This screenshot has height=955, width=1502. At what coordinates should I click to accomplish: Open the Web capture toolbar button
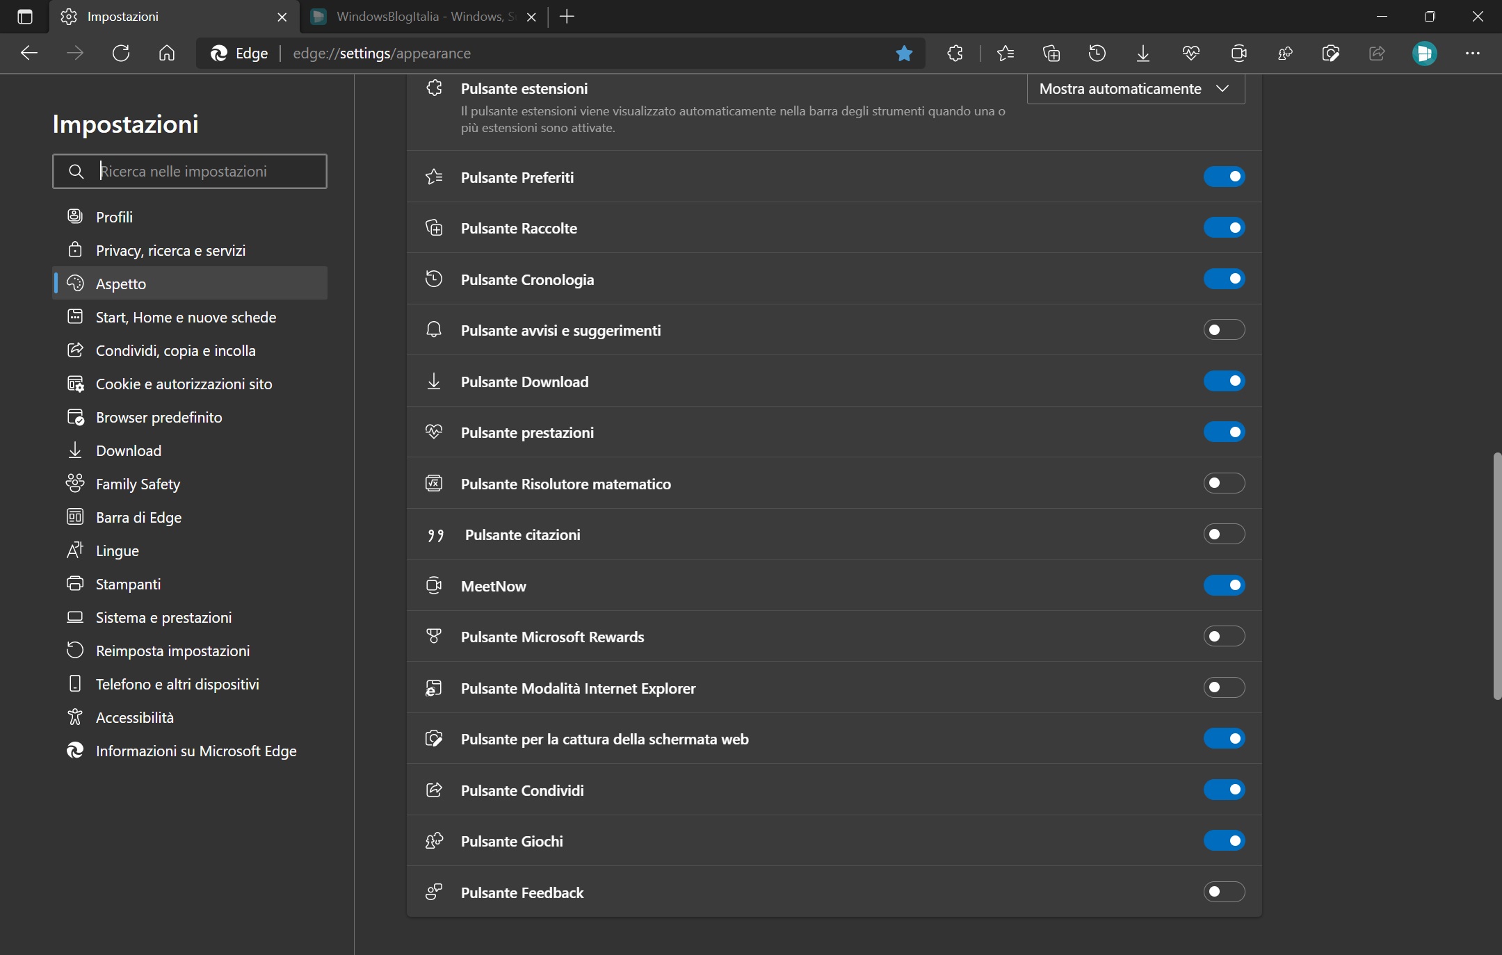tap(1331, 54)
